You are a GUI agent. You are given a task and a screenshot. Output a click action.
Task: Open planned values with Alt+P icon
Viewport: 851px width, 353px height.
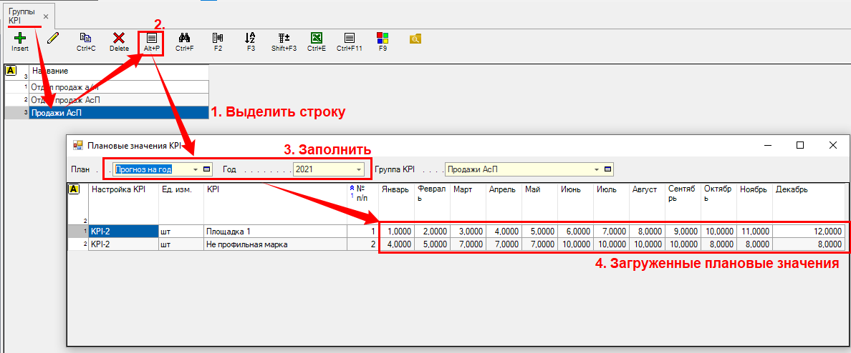coord(151,37)
